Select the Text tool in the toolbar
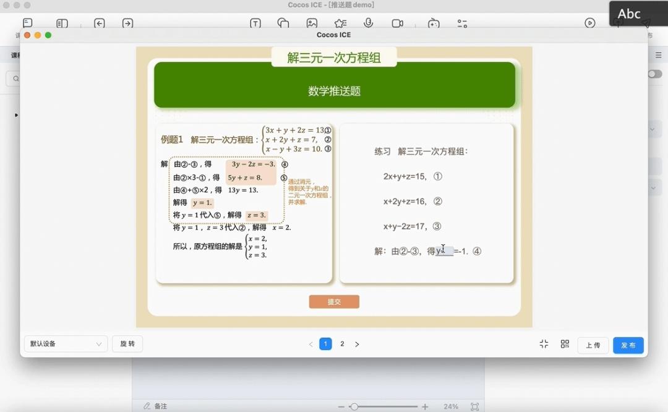This screenshot has height=412, width=668. [x=255, y=23]
